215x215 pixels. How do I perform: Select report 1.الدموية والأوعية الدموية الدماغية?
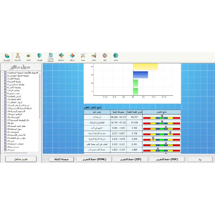[23, 73]
